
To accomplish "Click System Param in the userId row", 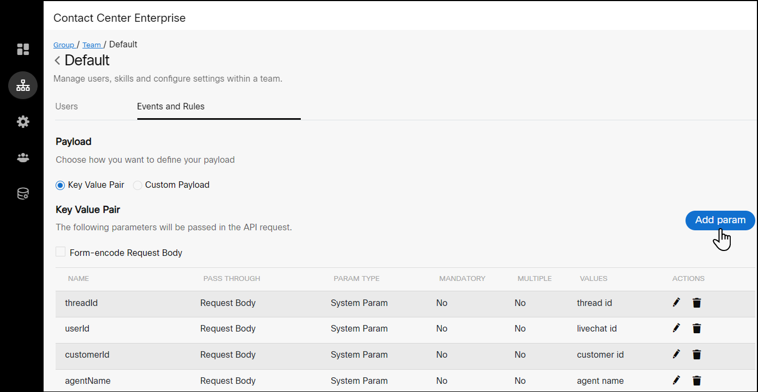I will pos(359,328).
